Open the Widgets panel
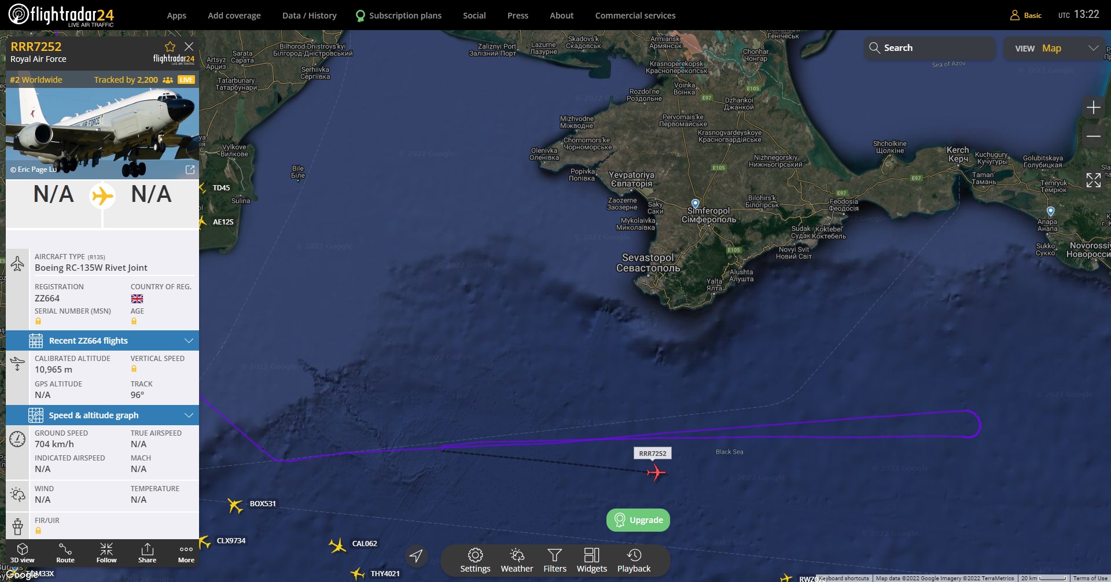The width and height of the screenshot is (1111, 582). pos(591,561)
